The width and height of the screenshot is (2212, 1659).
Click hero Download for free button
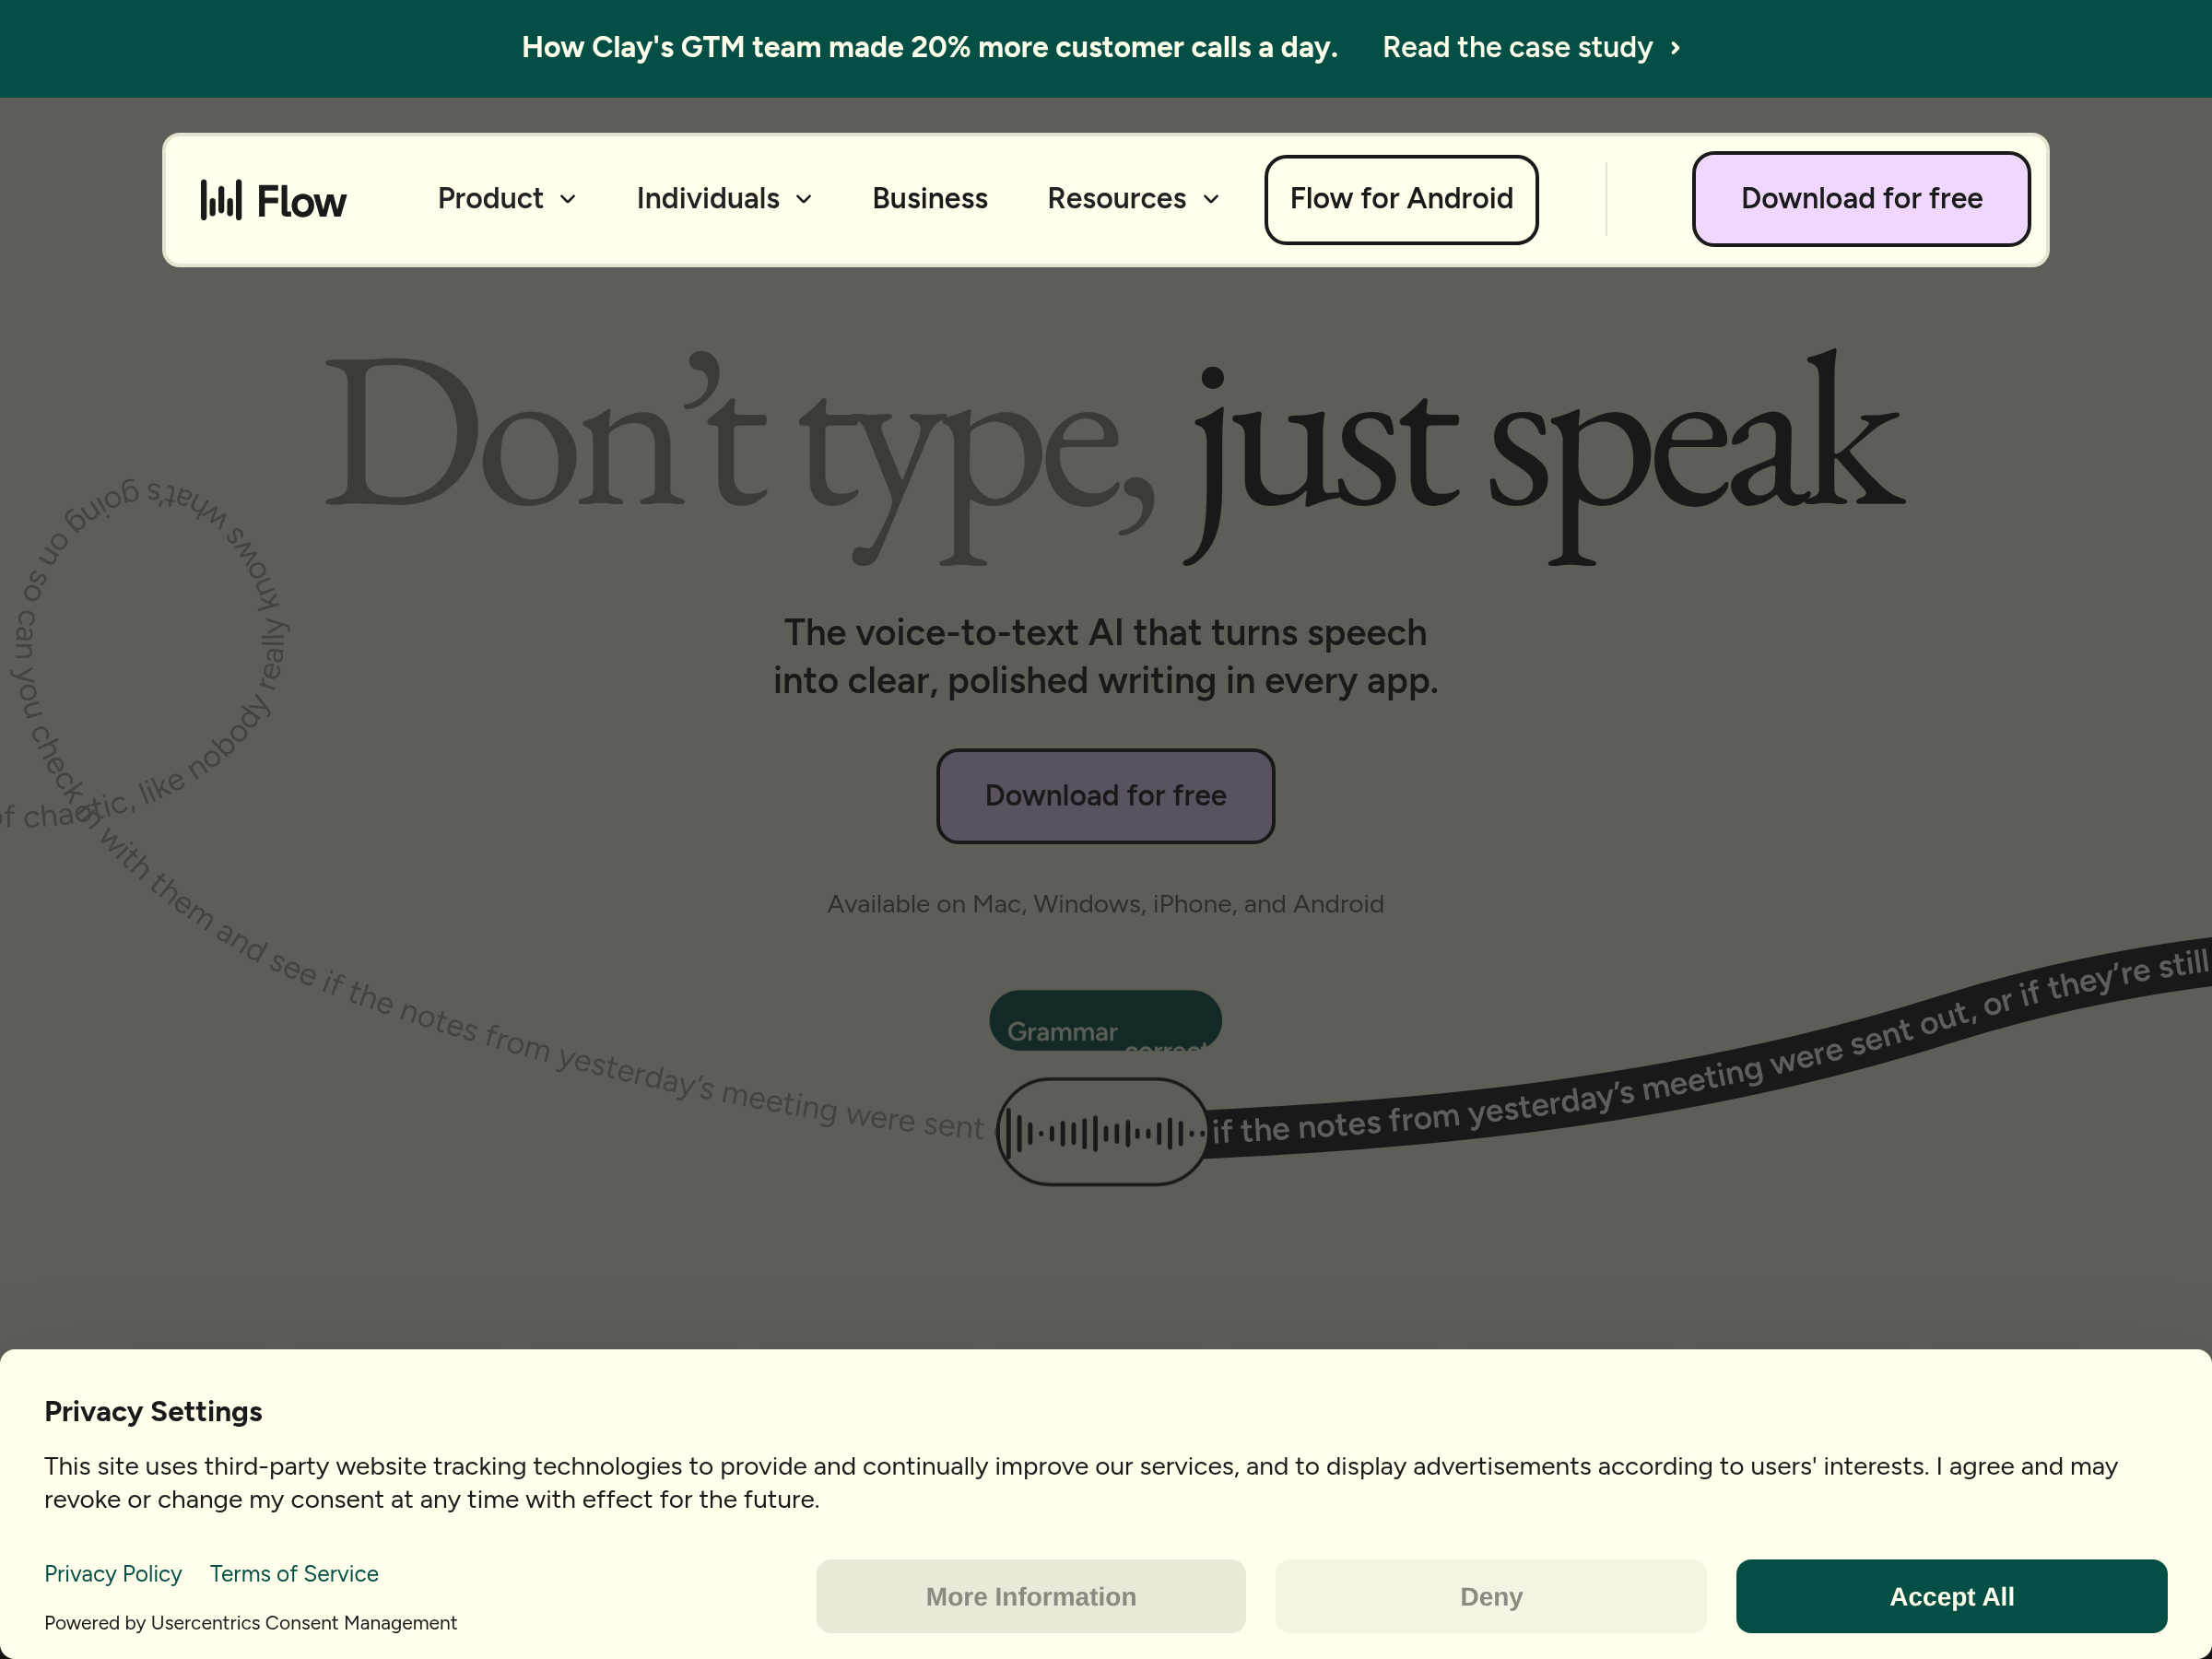[1105, 796]
